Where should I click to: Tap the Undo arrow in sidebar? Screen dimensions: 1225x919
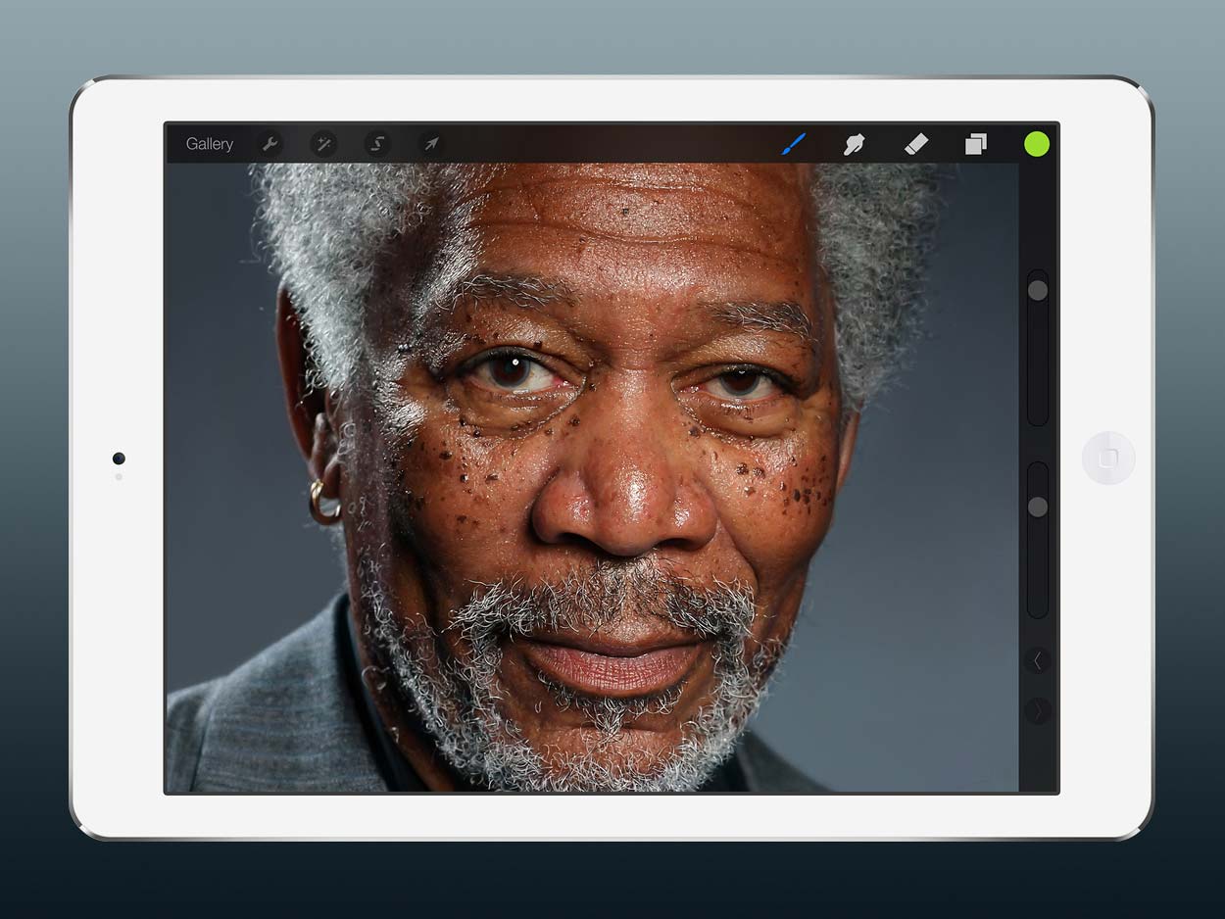click(1038, 661)
